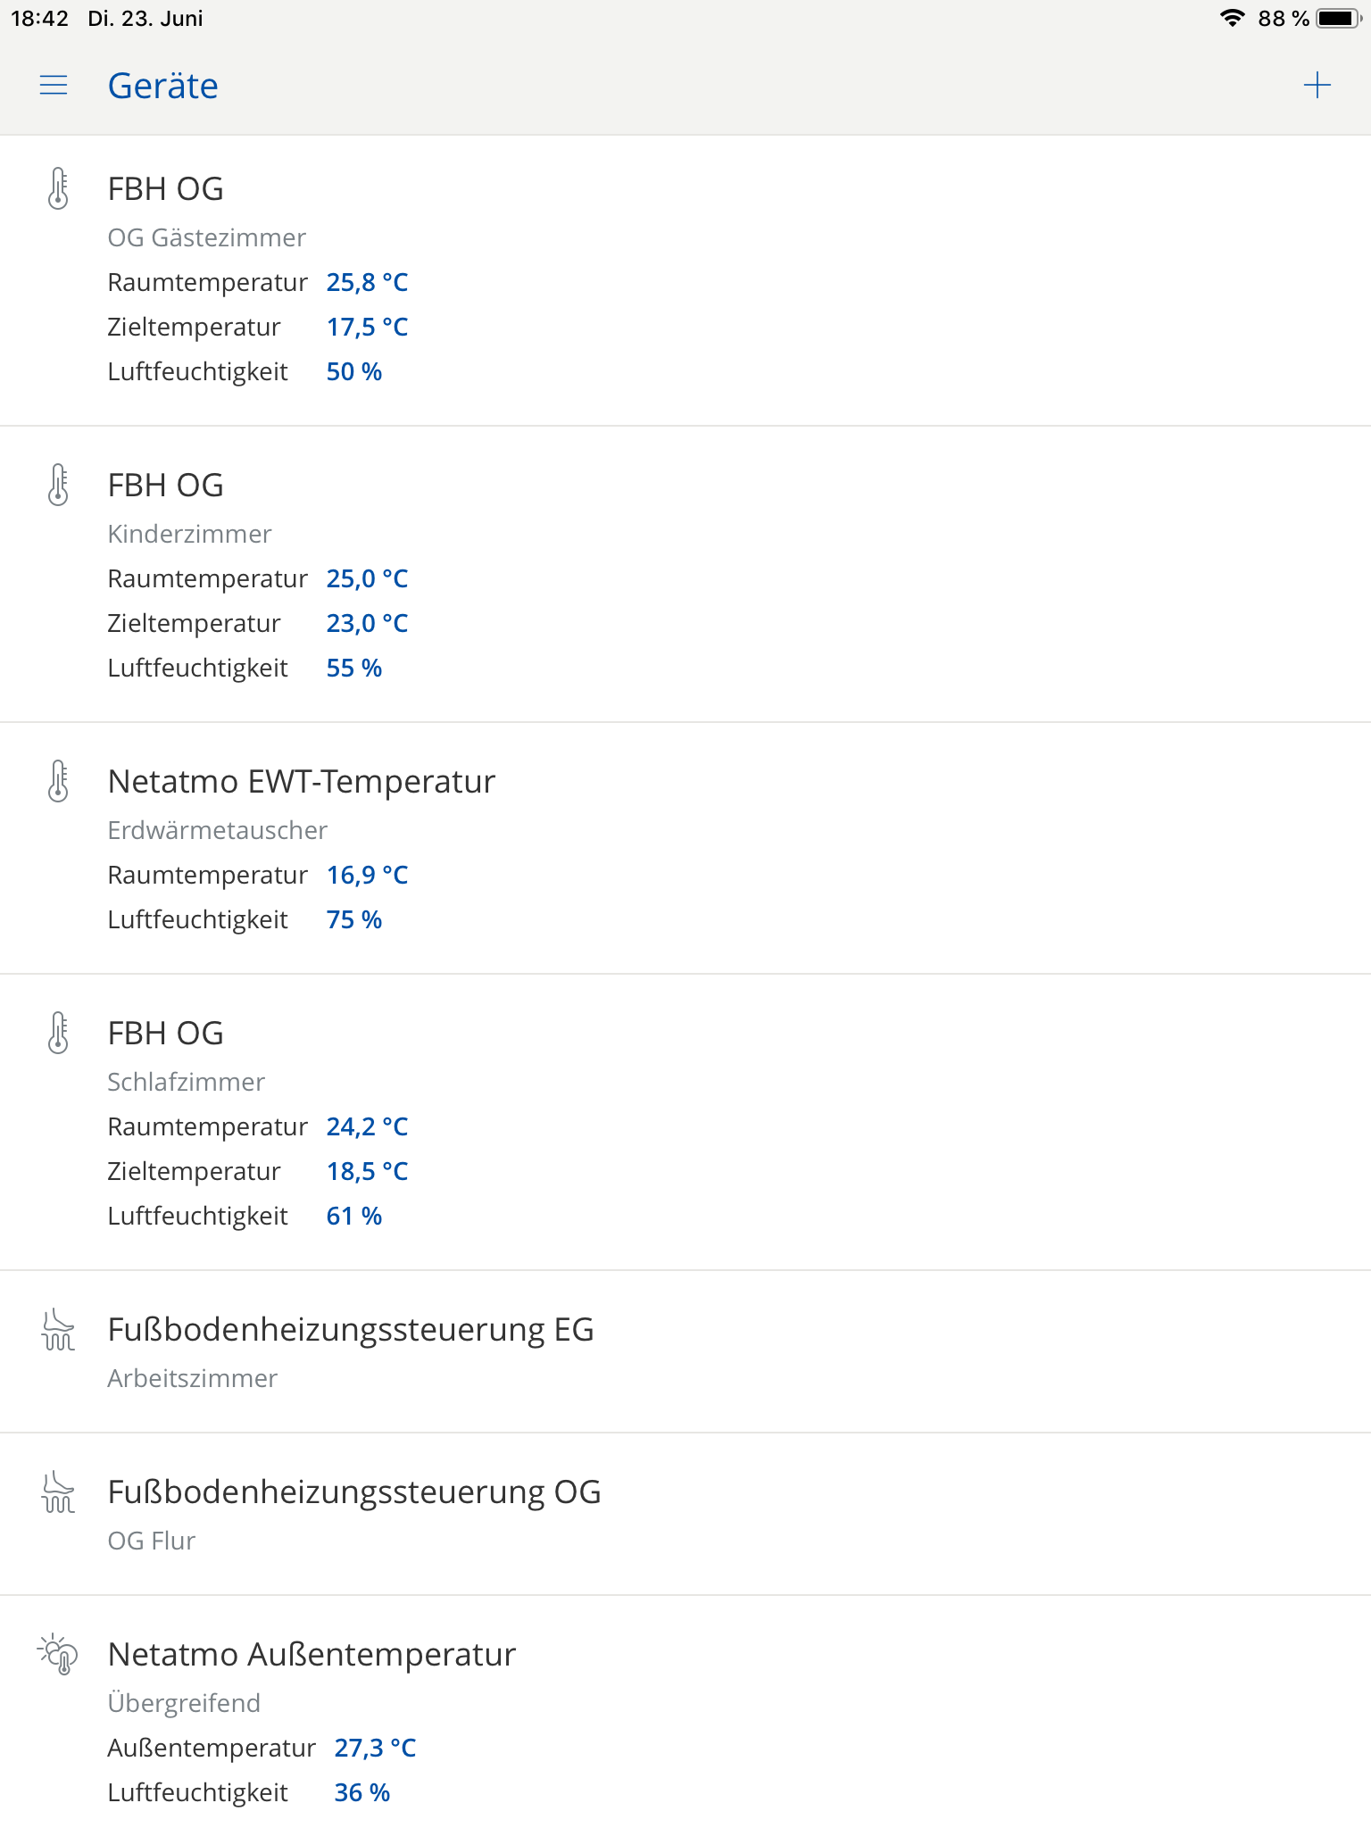This screenshot has width=1371, height=1828.
Task: Tap the plus icon to add device
Action: [1317, 86]
